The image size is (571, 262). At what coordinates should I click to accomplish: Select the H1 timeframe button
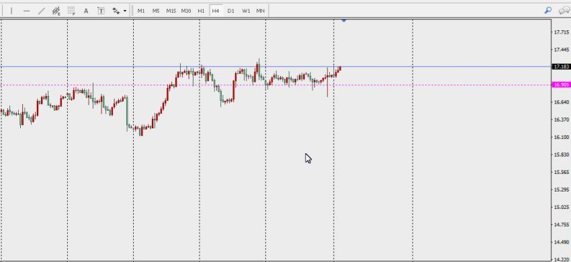tap(201, 11)
